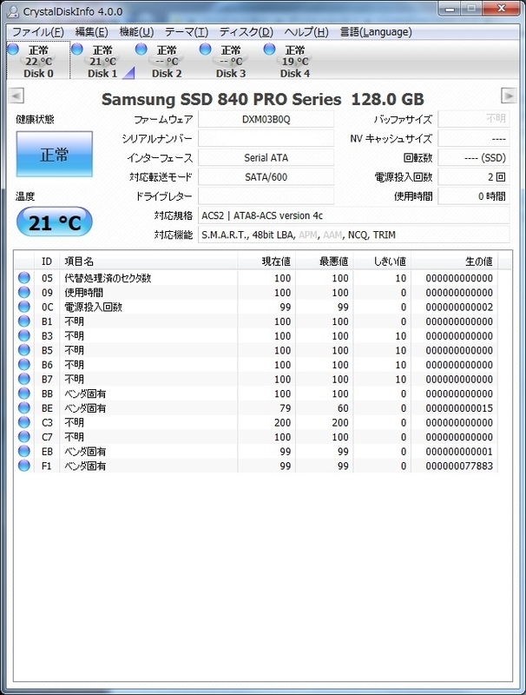Click status icon of attribute BE
This screenshot has width=526, height=695.
[x=24, y=407]
